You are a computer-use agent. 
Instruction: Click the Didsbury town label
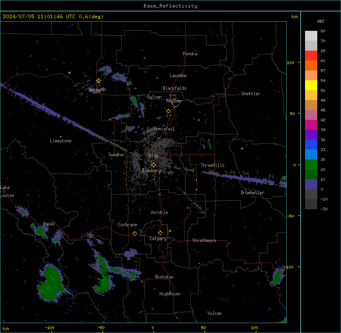(152, 170)
